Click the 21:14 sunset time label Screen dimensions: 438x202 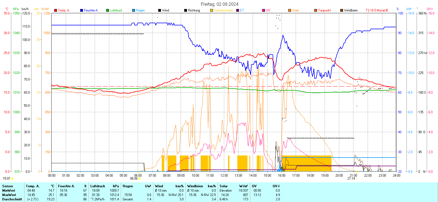tap(351, 179)
